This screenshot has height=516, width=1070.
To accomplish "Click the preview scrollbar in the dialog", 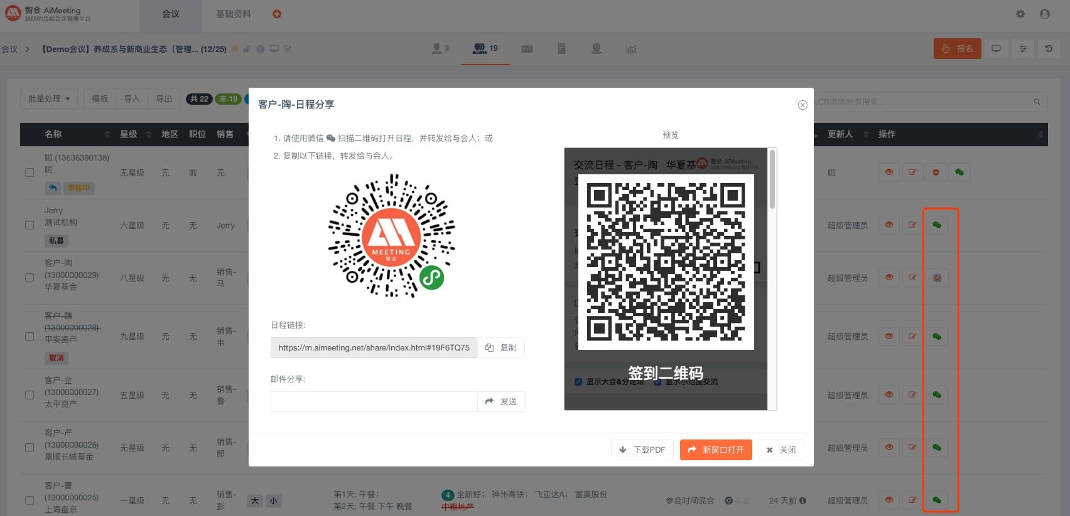I will (772, 179).
